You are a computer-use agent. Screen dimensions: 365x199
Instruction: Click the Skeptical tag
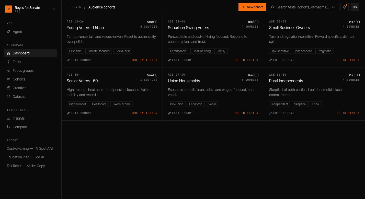(x=300, y=104)
